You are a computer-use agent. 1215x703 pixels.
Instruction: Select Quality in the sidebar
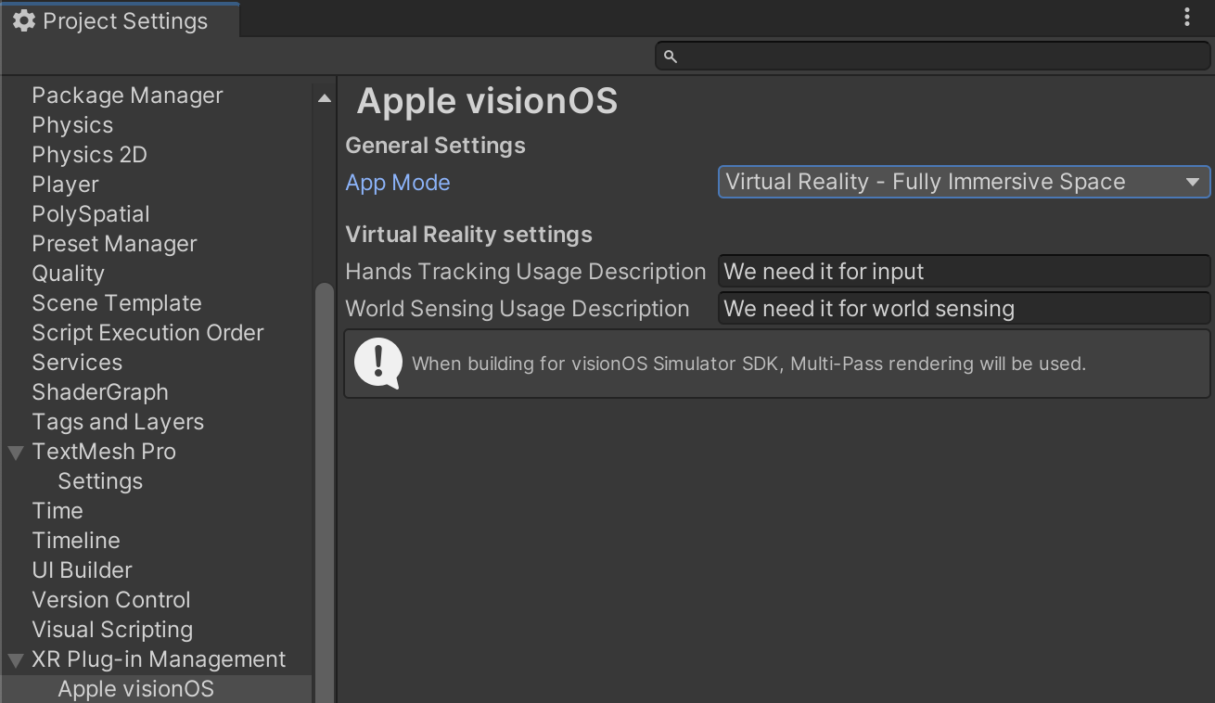tap(68, 274)
